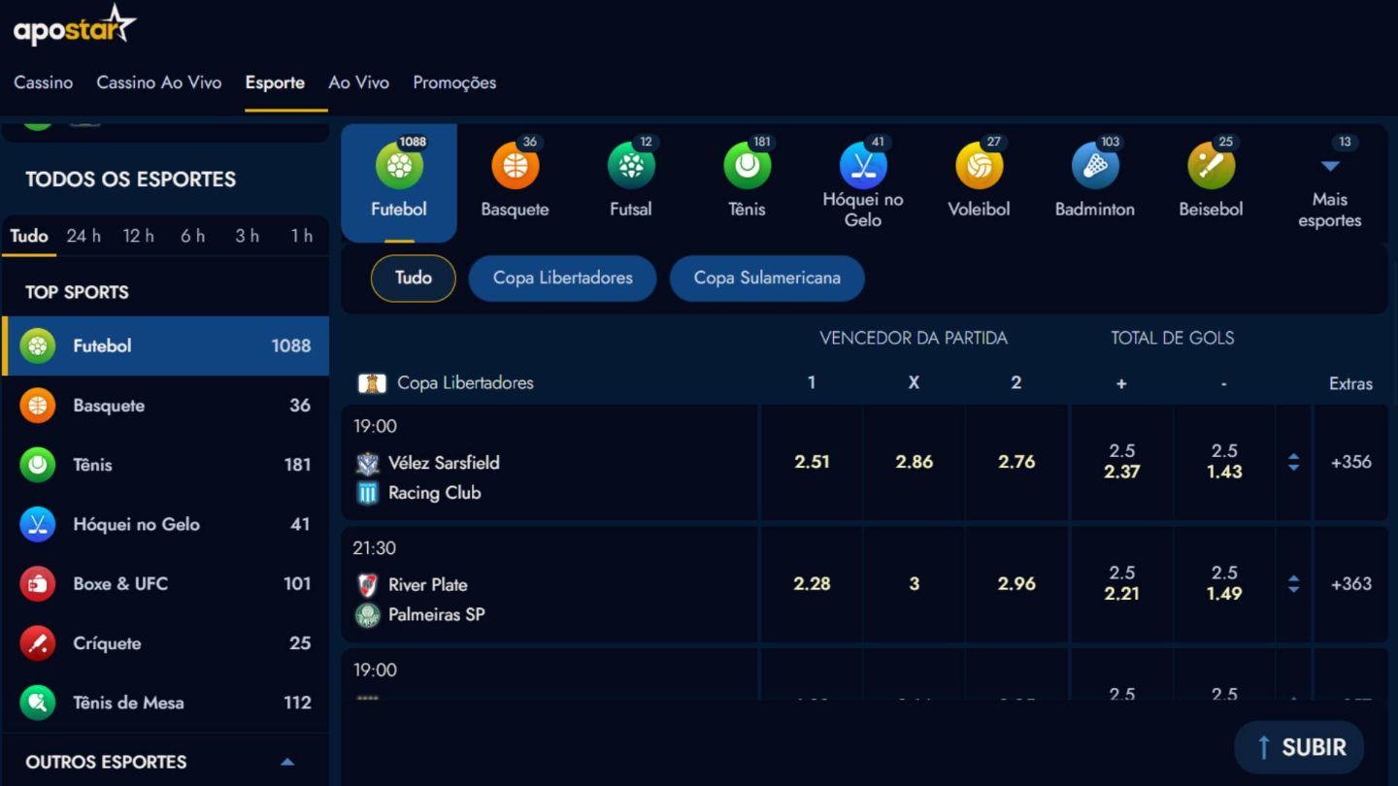Switch to the Ao Vivo tab
This screenshot has height=786, width=1398.
(358, 82)
